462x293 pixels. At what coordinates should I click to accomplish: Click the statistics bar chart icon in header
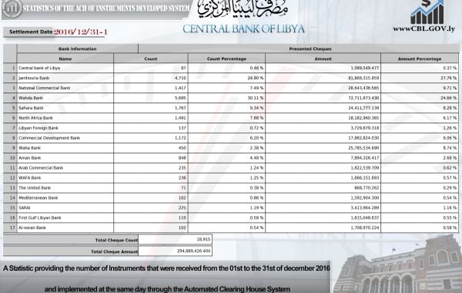tap(12, 8)
